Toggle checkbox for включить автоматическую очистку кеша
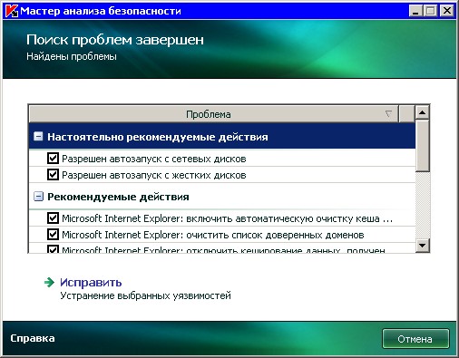Viewport: 459px width, 358px height. [x=53, y=218]
